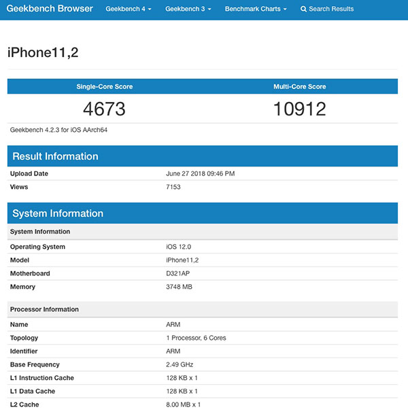Click the Memory label

pos(22,287)
